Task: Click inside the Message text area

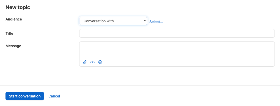Action: [177, 51]
